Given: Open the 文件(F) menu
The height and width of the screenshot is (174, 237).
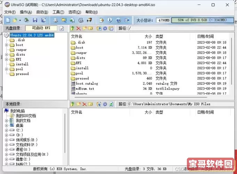Looking at the screenshot, I should [10, 12].
